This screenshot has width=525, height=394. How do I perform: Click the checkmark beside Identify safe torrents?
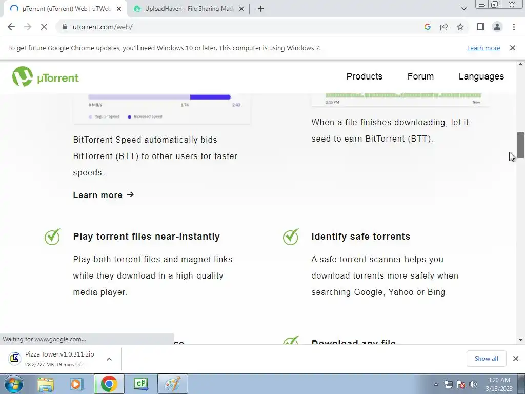tap(291, 237)
